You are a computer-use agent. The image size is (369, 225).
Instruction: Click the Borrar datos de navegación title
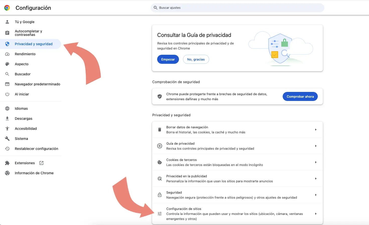point(187,127)
